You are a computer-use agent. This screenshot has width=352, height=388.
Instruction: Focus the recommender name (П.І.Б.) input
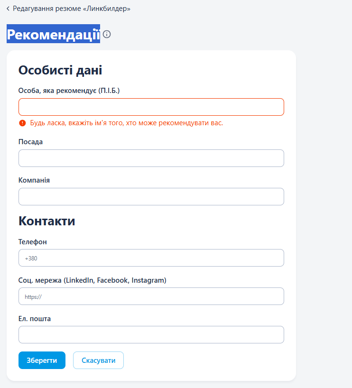[151, 107]
